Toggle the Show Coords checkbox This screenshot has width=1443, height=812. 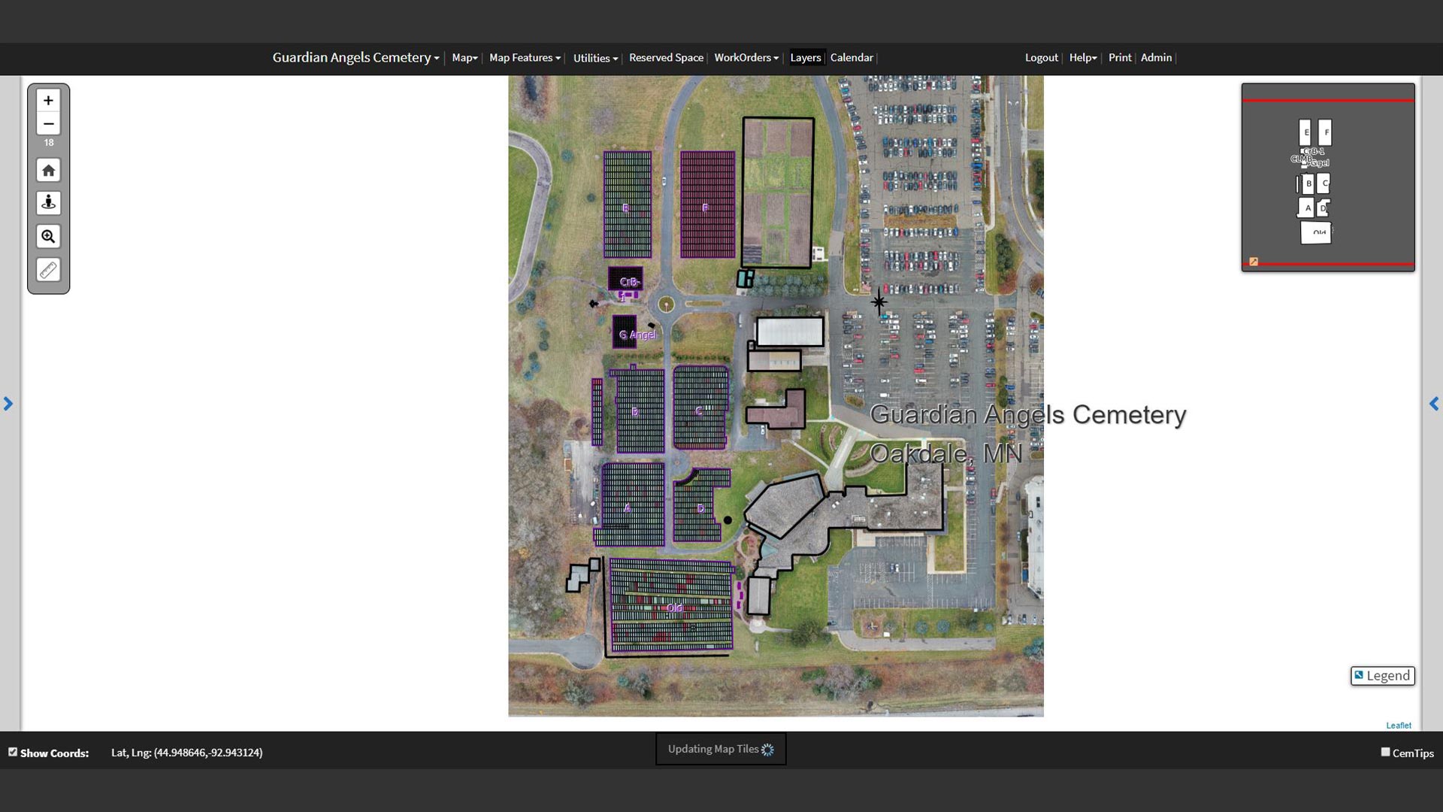[13, 752]
